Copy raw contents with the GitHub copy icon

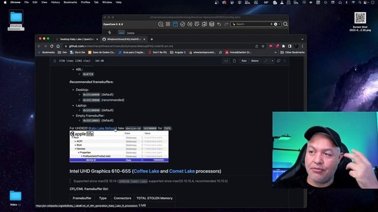click(278, 61)
